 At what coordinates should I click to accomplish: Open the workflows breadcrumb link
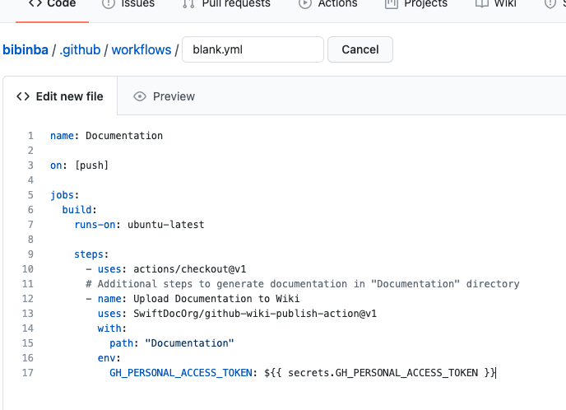click(x=141, y=49)
